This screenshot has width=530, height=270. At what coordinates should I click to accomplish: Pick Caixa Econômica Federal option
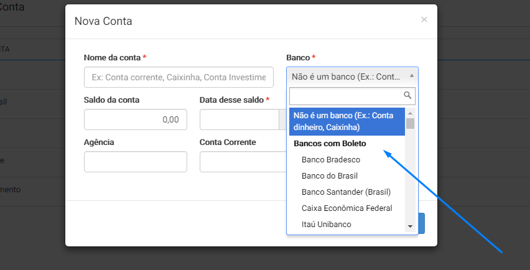[346, 208]
